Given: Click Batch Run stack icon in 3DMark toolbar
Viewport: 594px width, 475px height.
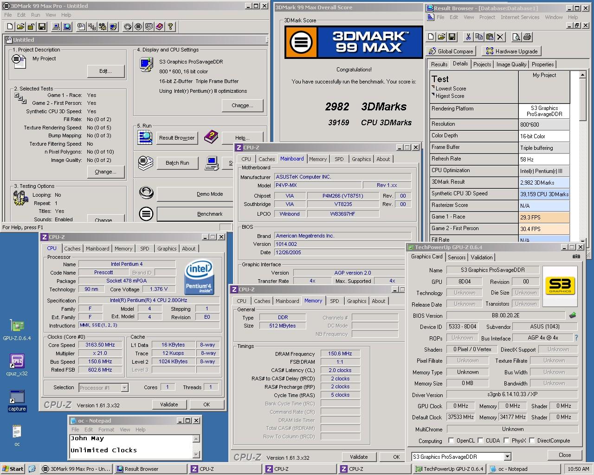Looking at the screenshot, I should (x=149, y=26).
